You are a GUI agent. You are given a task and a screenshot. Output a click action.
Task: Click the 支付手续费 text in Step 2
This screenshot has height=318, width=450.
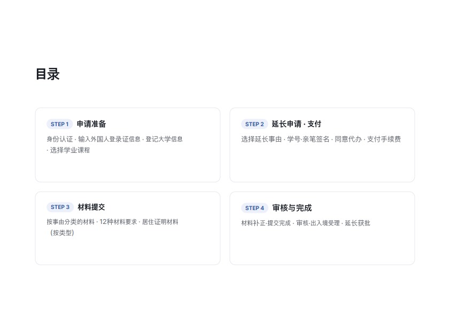384,139
